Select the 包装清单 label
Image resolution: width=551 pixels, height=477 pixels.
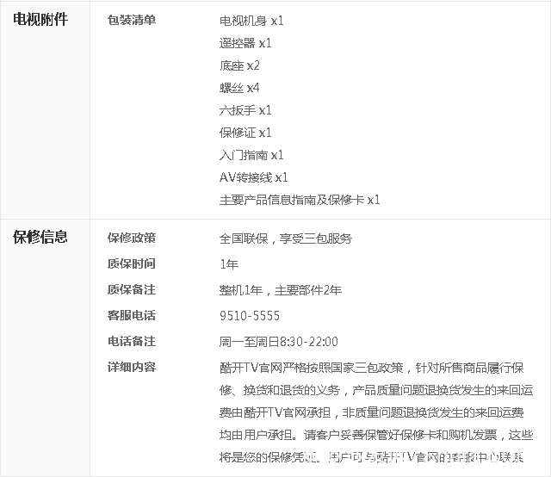click(x=132, y=20)
